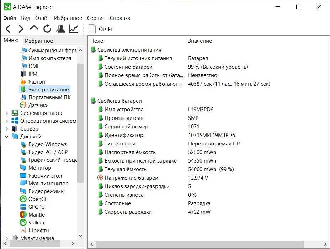Screen dimensions: 330x249
Task: Click the motherboard icon of Системная плата
Action: point(15,113)
